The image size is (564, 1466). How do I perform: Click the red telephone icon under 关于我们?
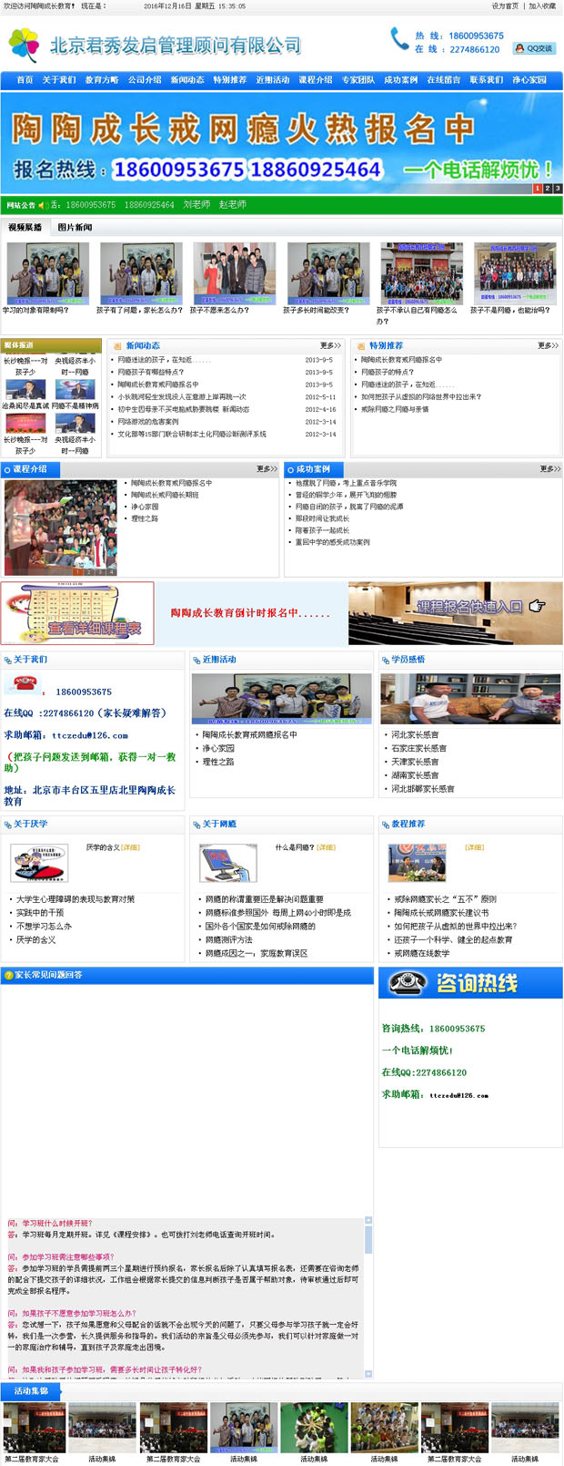click(23, 684)
